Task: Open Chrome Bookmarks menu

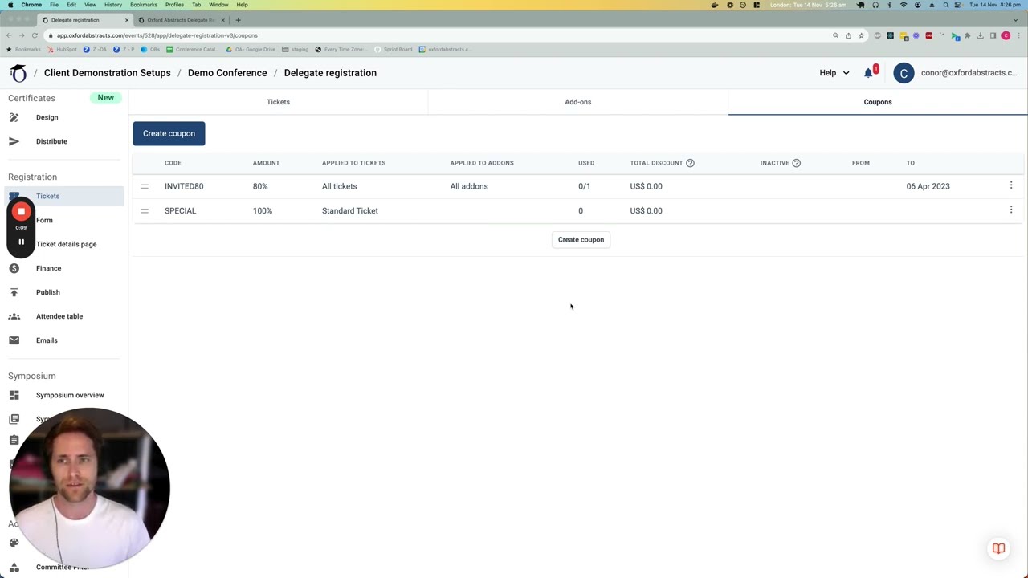Action: point(144,5)
